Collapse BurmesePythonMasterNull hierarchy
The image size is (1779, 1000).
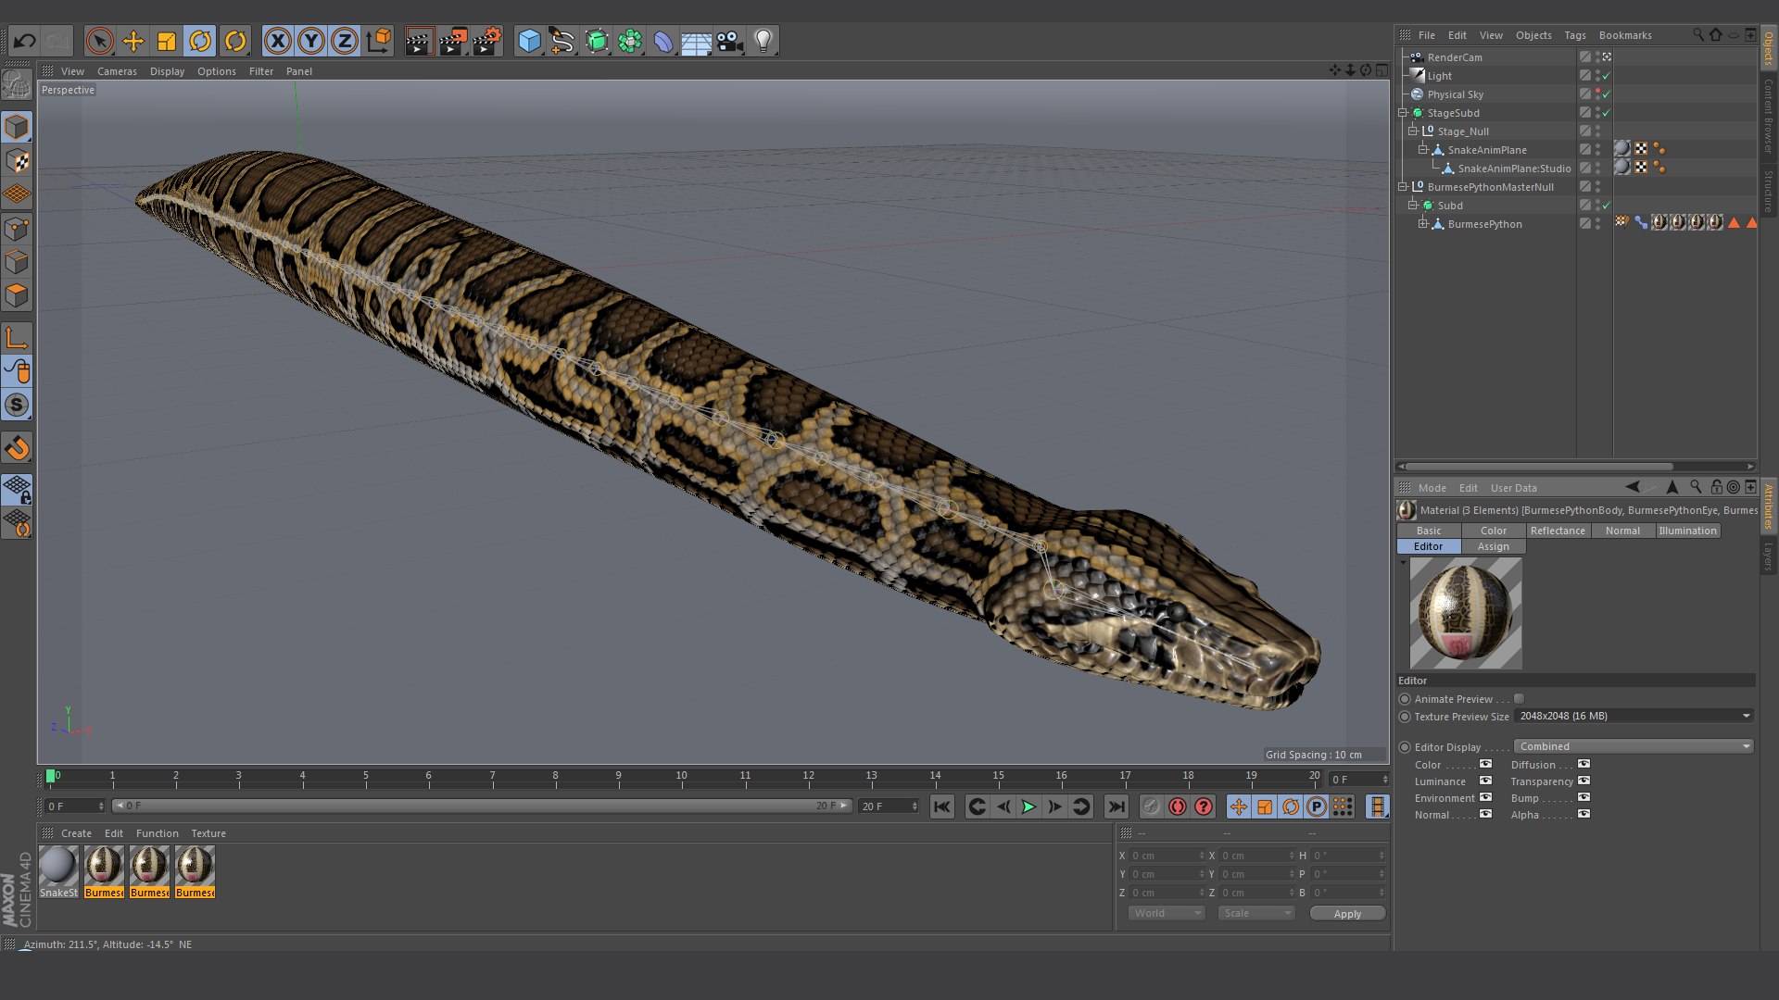point(1403,186)
